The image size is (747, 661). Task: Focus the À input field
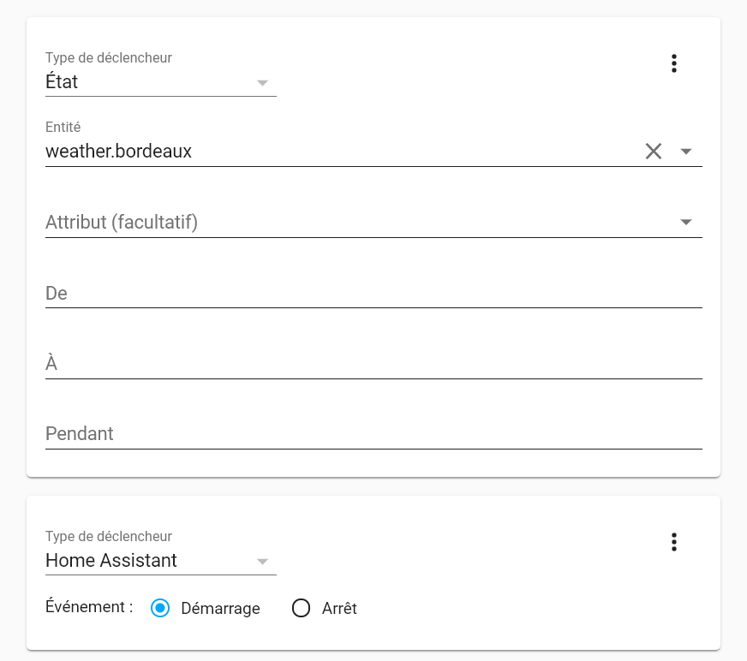pos(373,363)
